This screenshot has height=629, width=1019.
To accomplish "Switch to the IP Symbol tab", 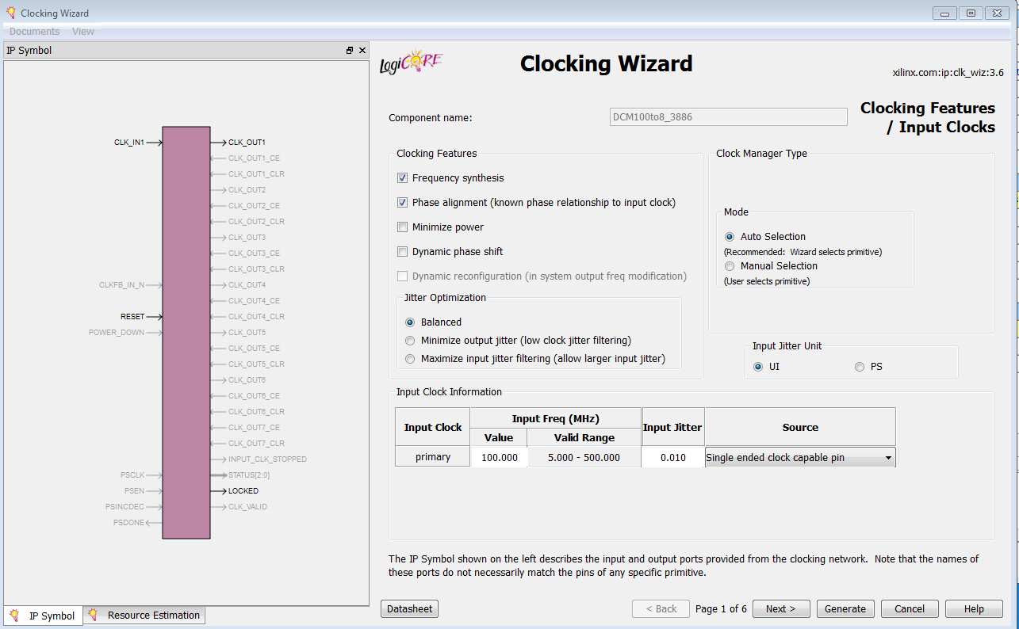I will coord(44,616).
